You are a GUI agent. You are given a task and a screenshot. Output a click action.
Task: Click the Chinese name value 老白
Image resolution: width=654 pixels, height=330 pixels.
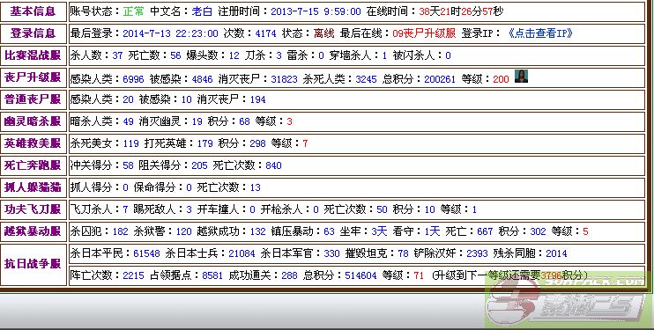(x=202, y=11)
